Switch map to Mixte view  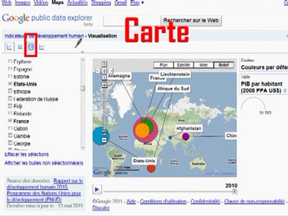pos(203,65)
